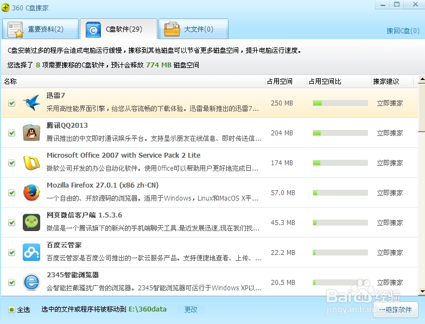Select the 百度云管家 title text

64,245
